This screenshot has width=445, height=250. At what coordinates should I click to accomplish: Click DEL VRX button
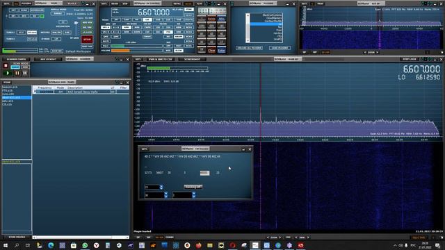coord(87,28)
